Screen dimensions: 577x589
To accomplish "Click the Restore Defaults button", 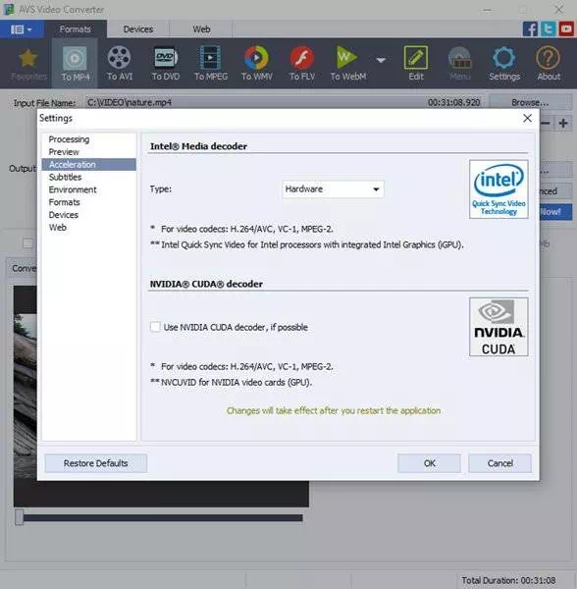I will [x=96, y=463].
